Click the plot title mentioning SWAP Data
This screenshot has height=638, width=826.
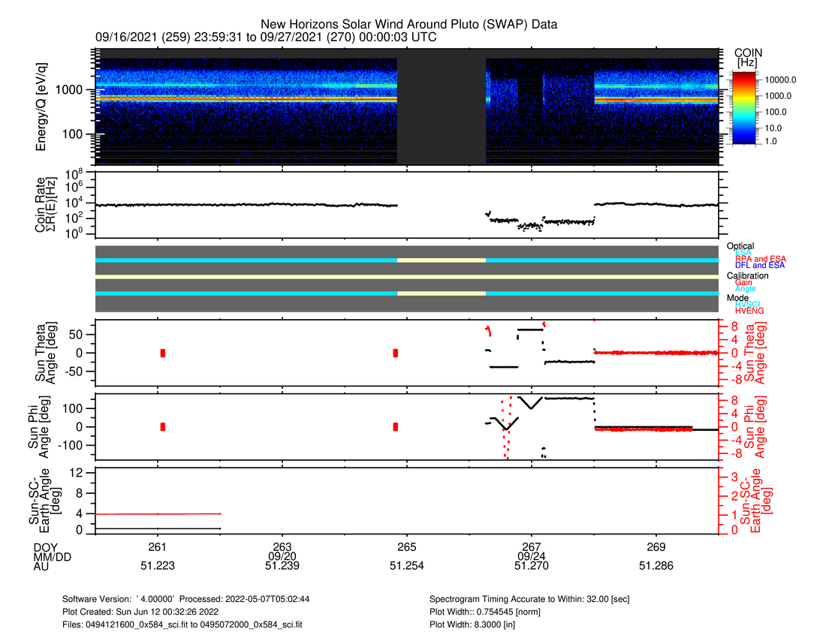coord(408,25)
